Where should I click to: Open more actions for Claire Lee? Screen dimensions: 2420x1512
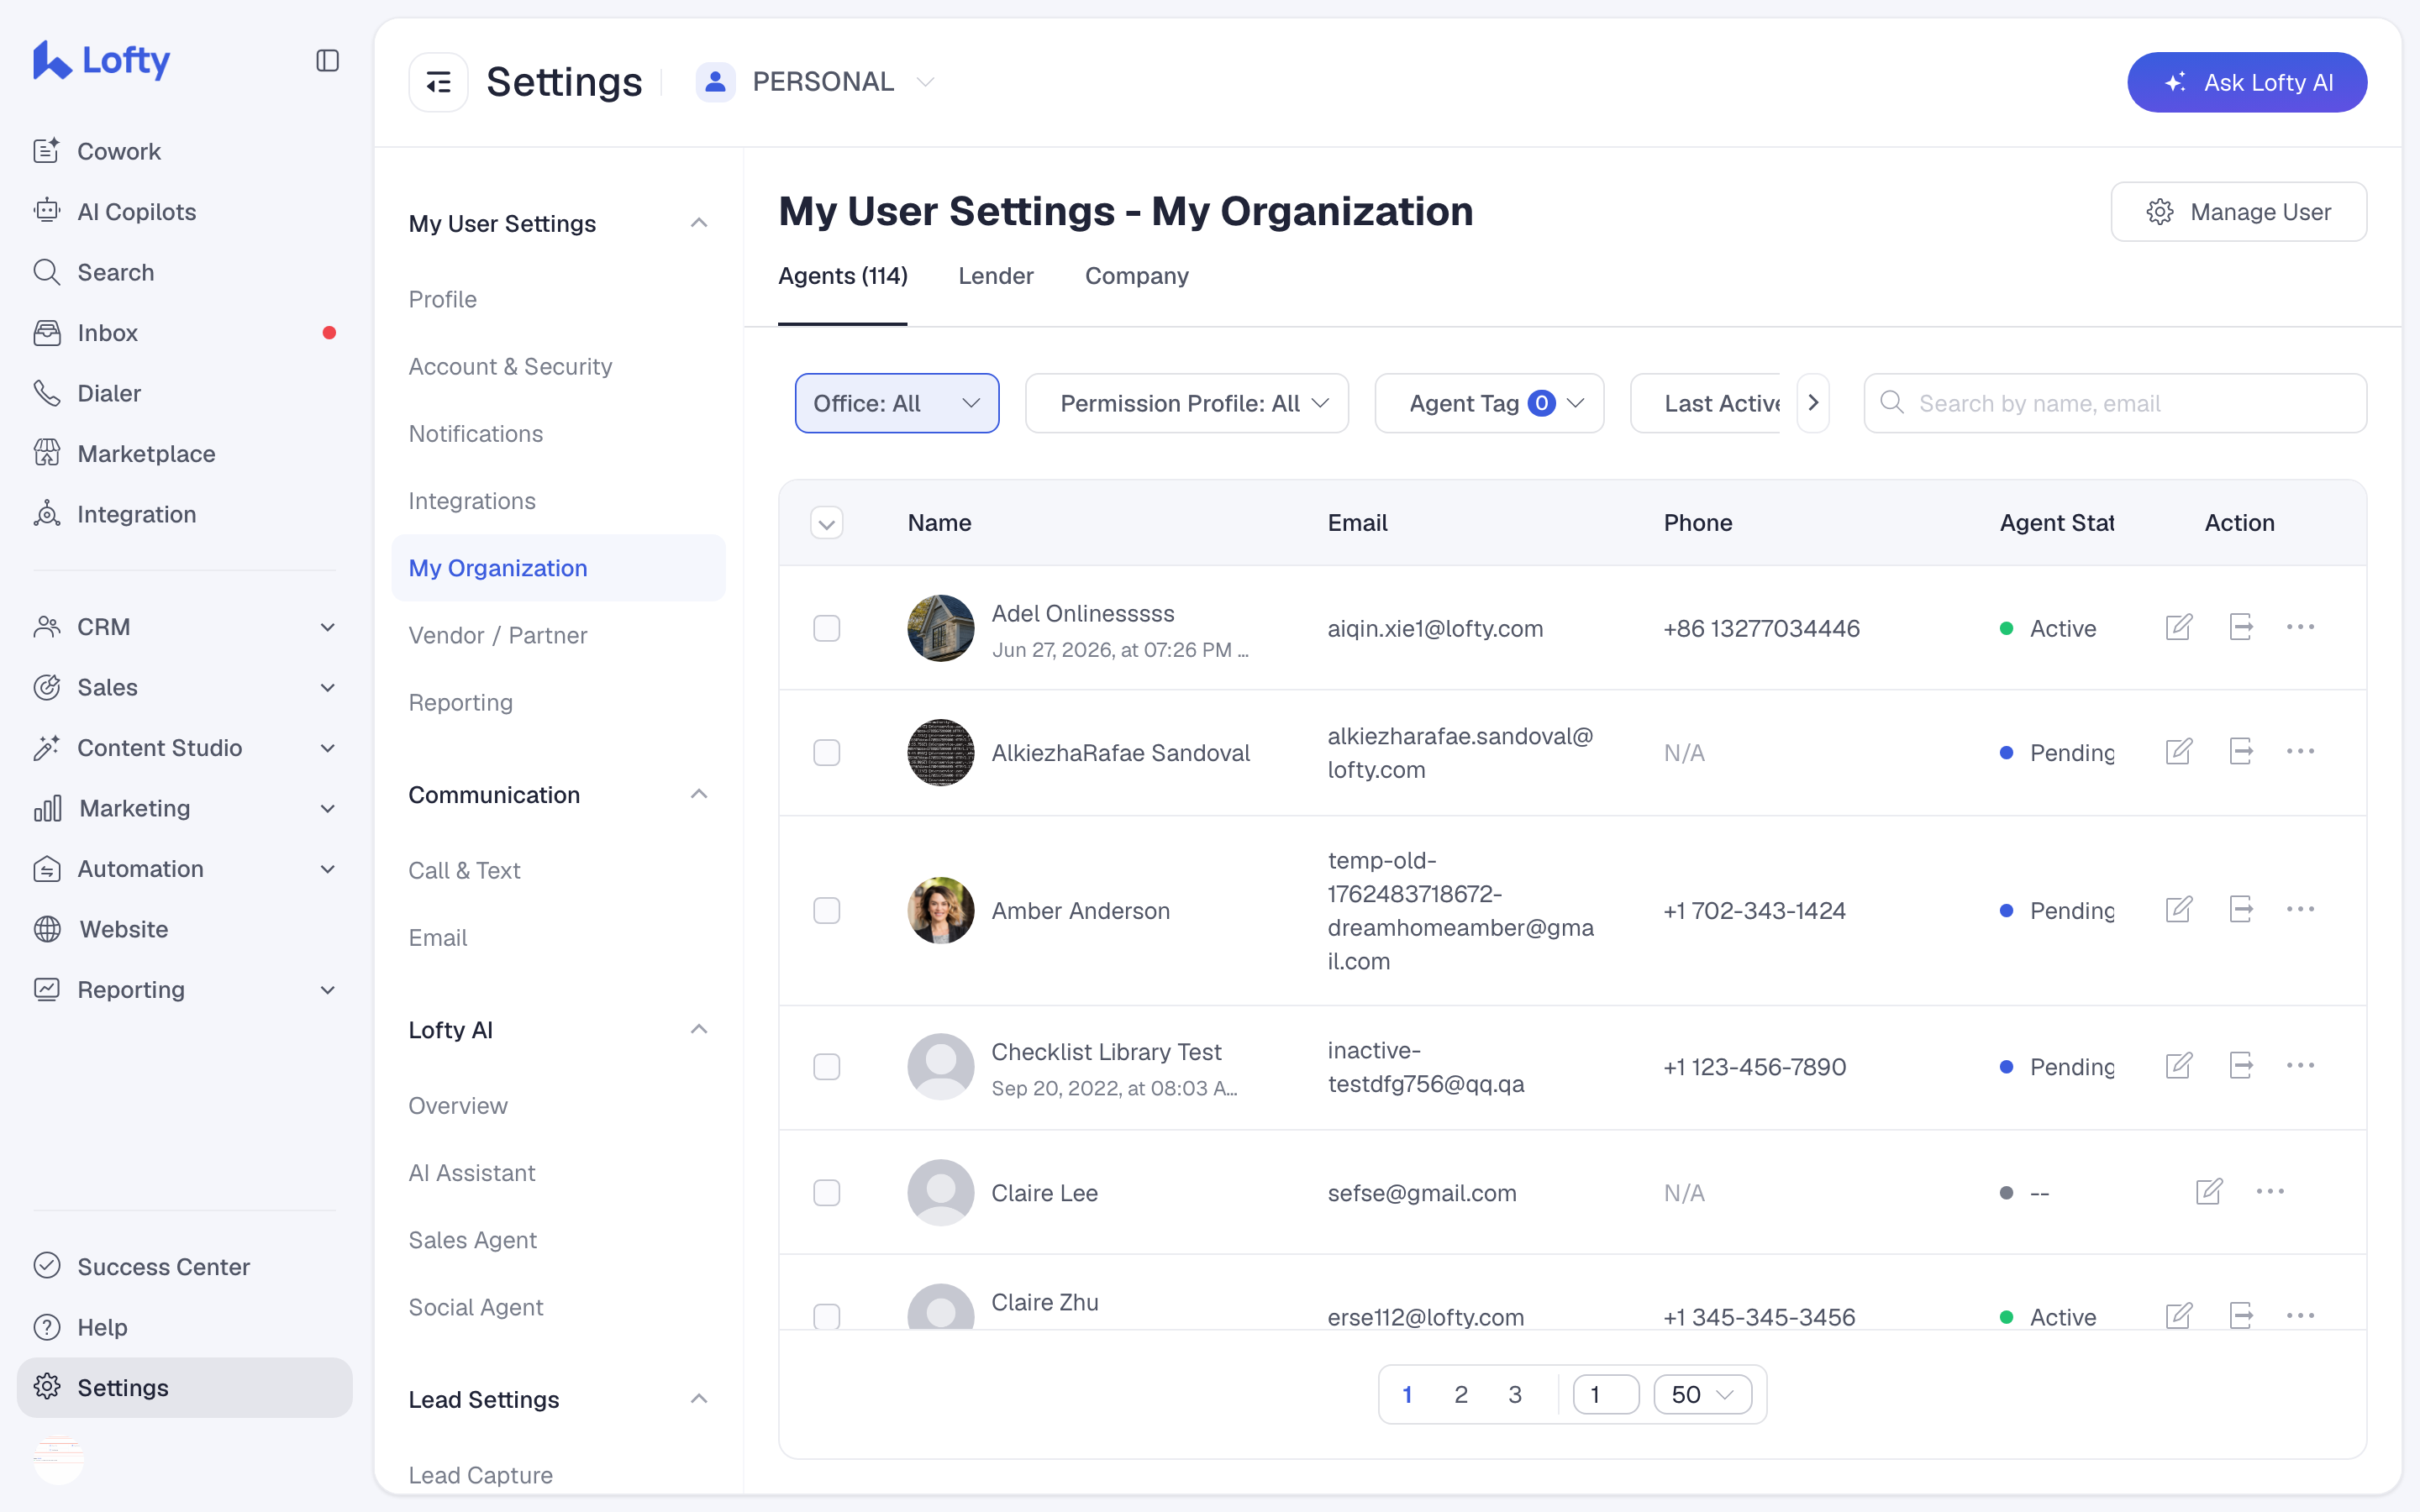tap(2270, 1191)
